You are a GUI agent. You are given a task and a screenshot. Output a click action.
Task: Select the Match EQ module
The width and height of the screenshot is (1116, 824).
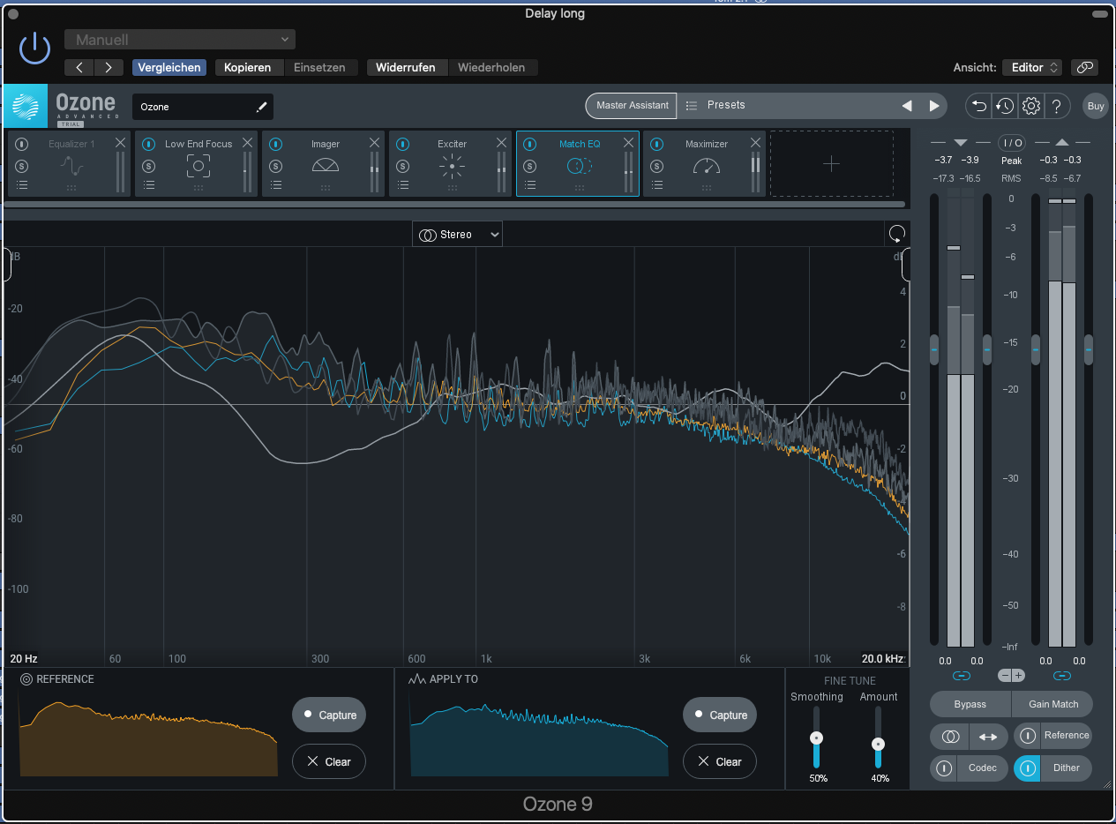point(579,164)
